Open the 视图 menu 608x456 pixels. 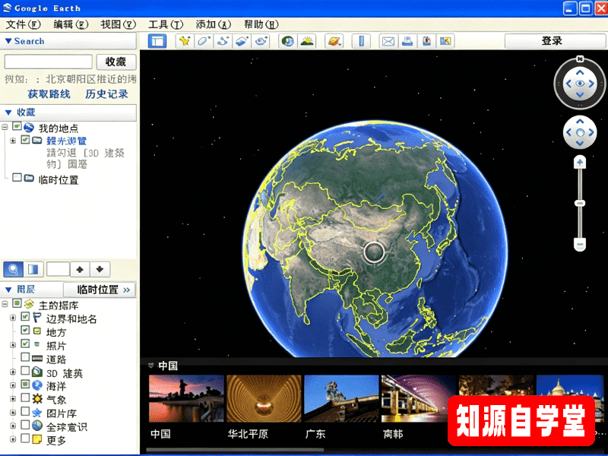click(x=119, y=25)
